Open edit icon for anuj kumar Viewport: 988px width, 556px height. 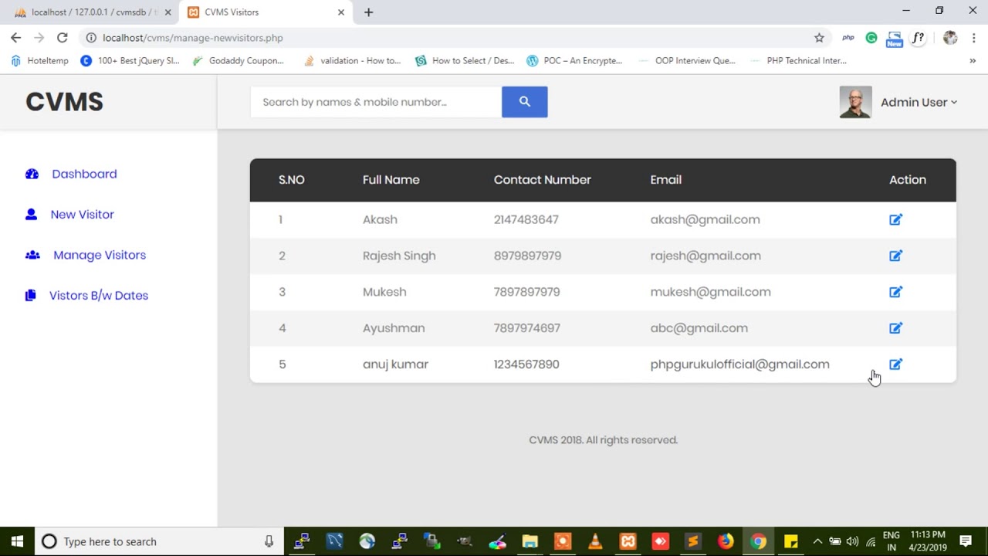click(x=895, y=364)
